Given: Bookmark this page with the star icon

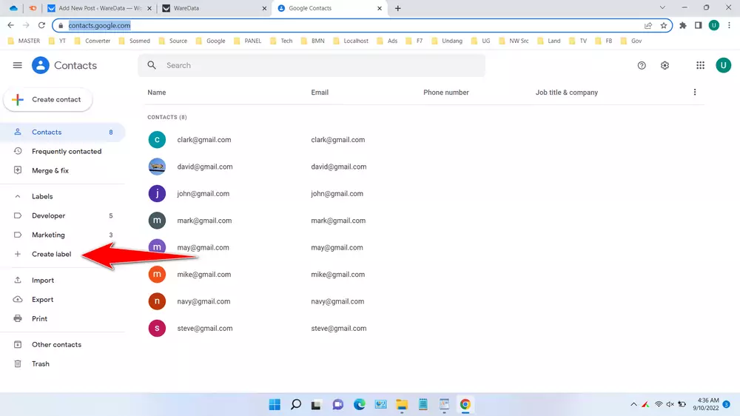Looking at the screenshot, I should coord(664,25).
